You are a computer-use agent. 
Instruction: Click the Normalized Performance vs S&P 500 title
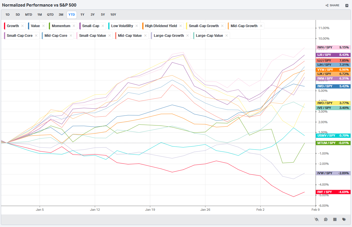[x=39, y=5]
